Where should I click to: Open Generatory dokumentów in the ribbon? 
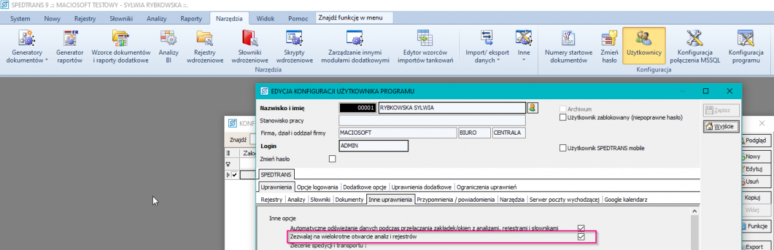[27, 47]
